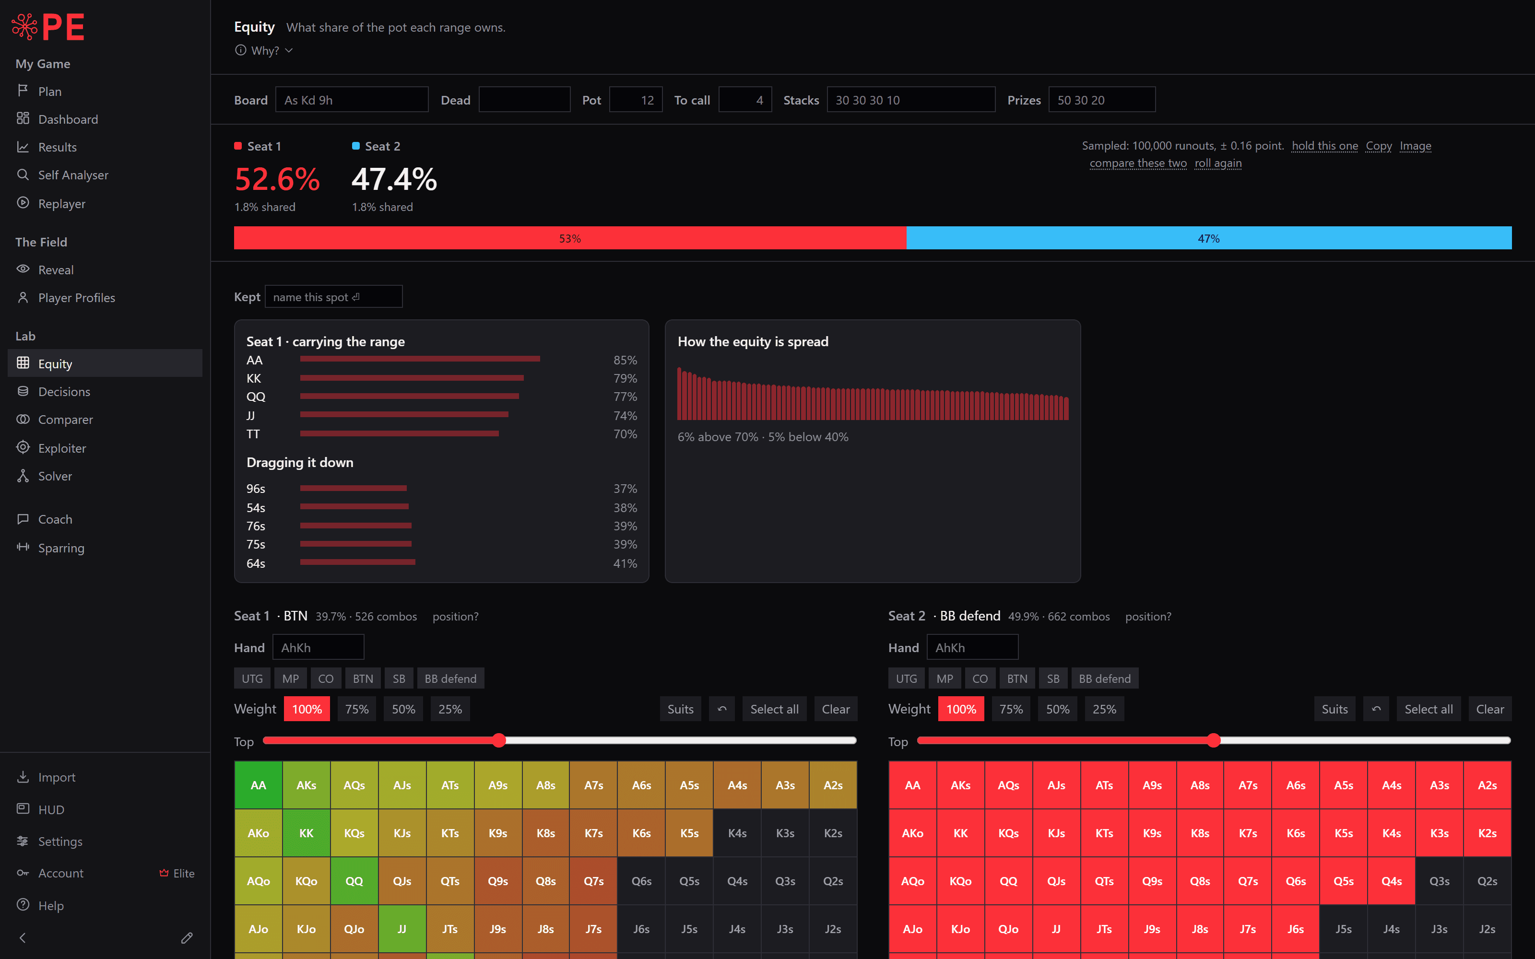This screenshot has height=959, width=1535.
Task: Load the BB defend preset for Seat 2
Action: 1104,678
